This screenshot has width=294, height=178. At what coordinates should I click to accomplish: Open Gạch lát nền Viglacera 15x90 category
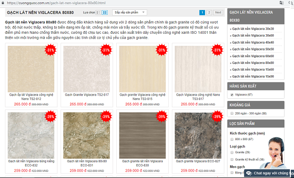click(253, 77)
